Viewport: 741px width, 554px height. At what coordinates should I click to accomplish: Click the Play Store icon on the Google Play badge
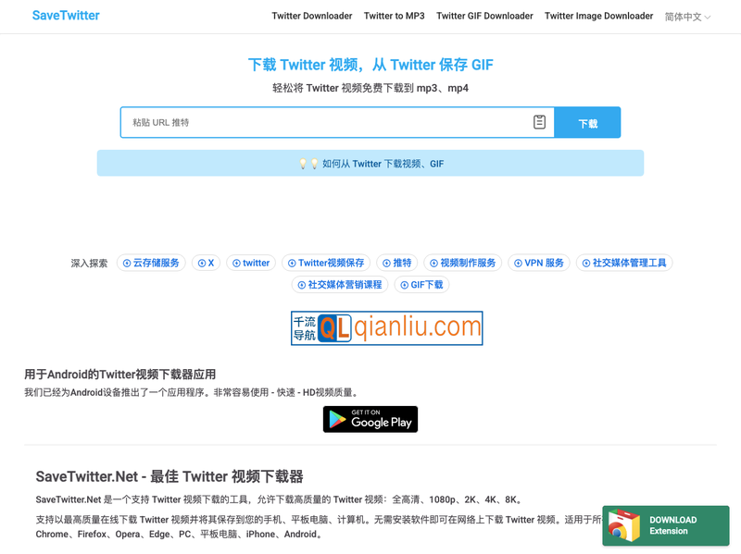[x=336, y=419]
